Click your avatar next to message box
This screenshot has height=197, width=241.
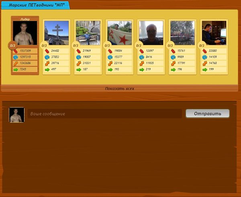[17, 115]
